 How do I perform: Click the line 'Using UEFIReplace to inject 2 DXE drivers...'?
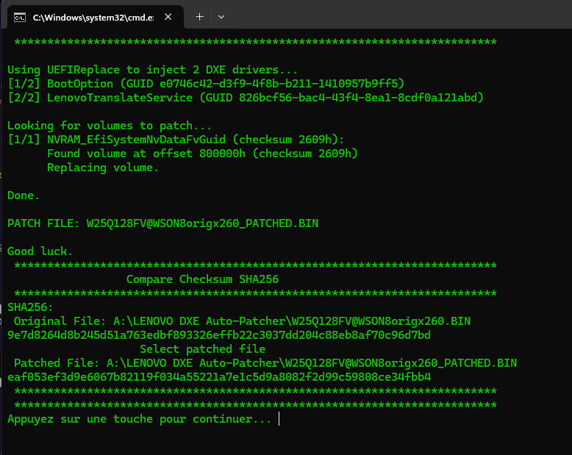pos(152,70)
